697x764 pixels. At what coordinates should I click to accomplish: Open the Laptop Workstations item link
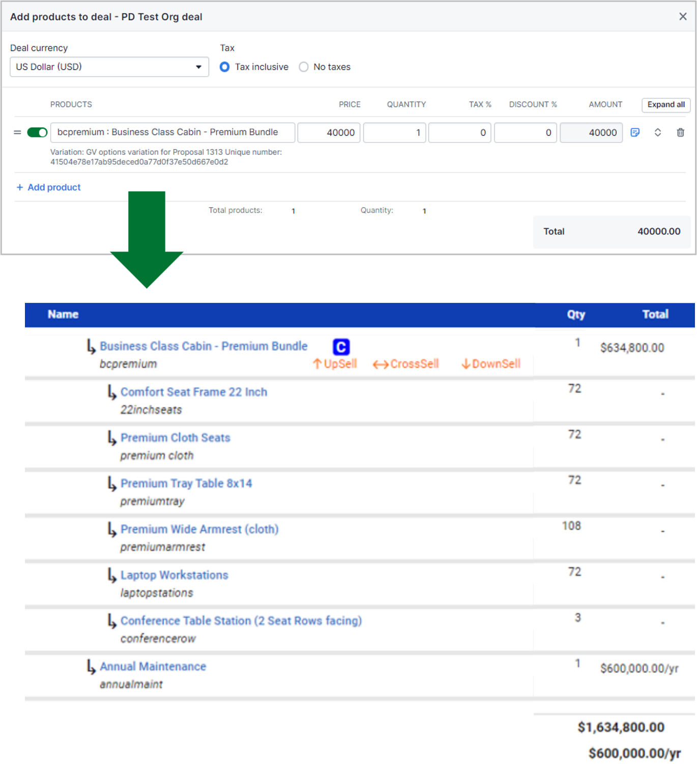point(174,575)
